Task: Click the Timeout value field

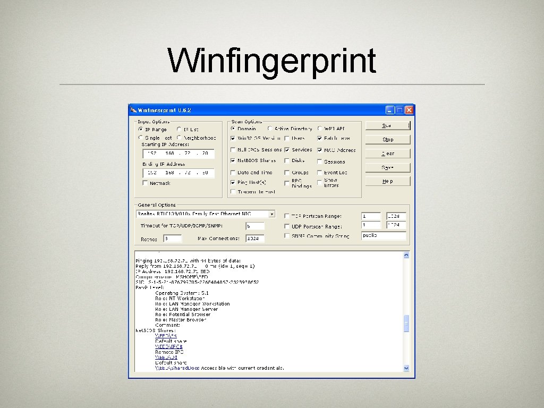Action: click(255, 226)
